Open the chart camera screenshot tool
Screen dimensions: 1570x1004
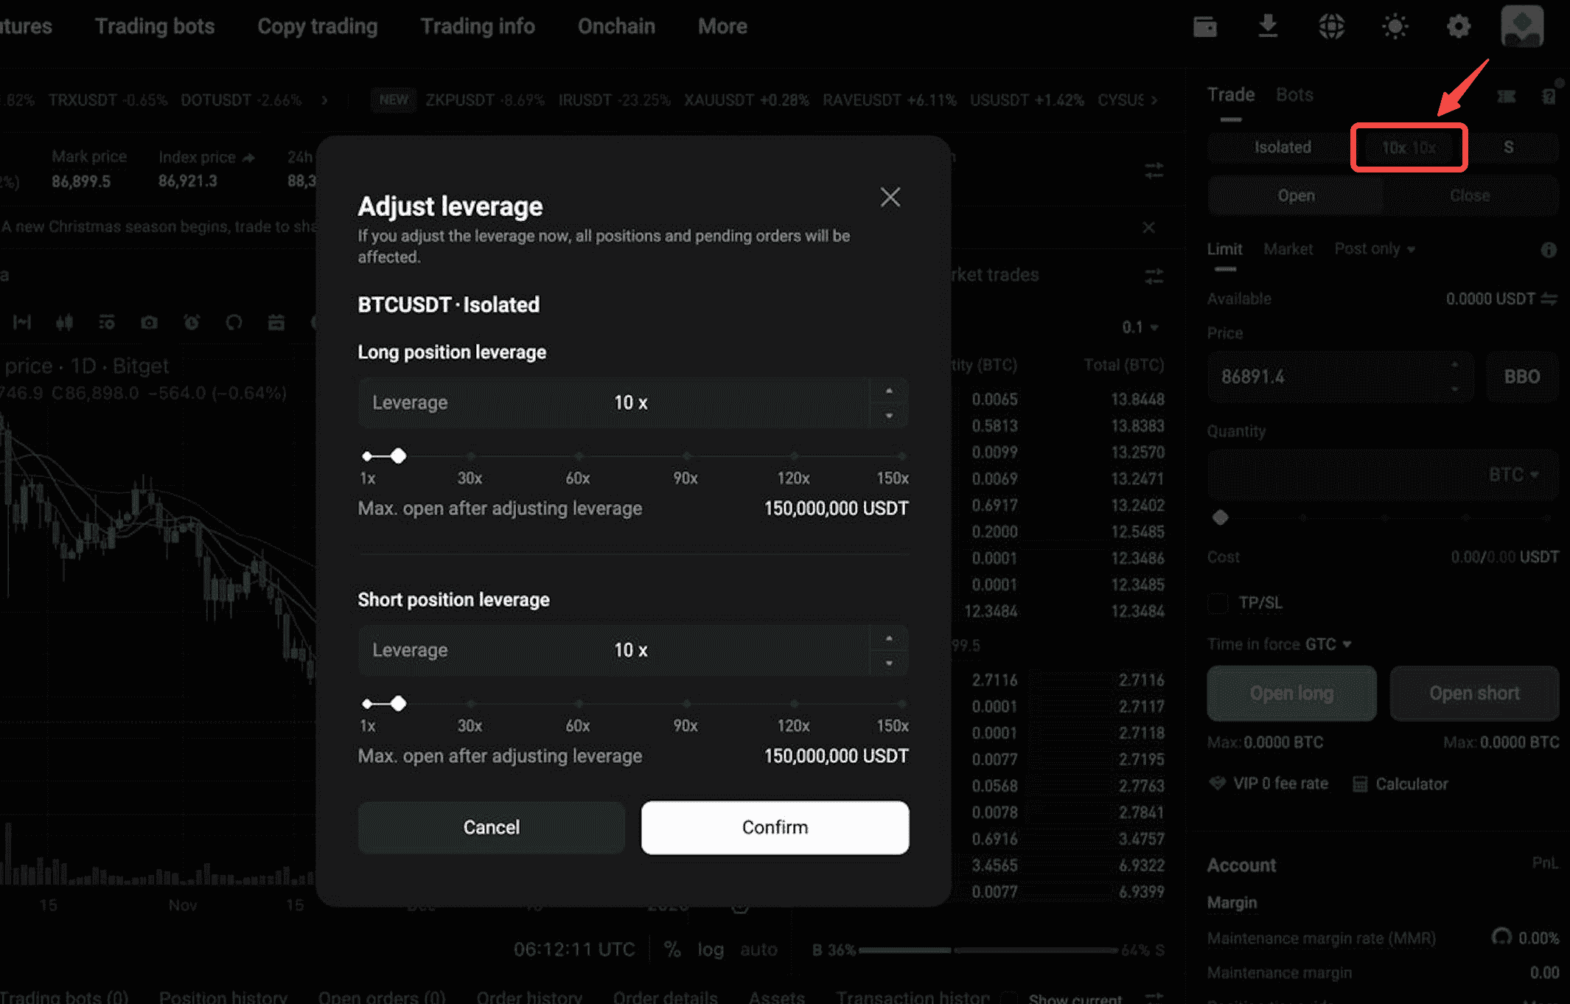150,322
